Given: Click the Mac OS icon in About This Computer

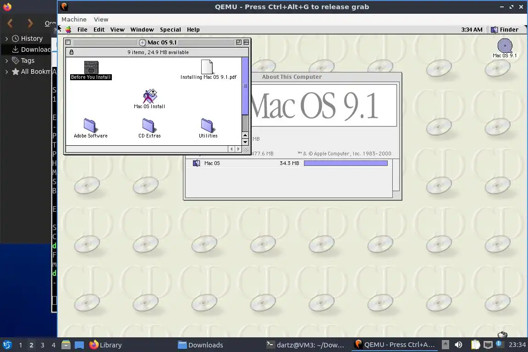Looking at the screenshot, I should click(x=196, y=163).
